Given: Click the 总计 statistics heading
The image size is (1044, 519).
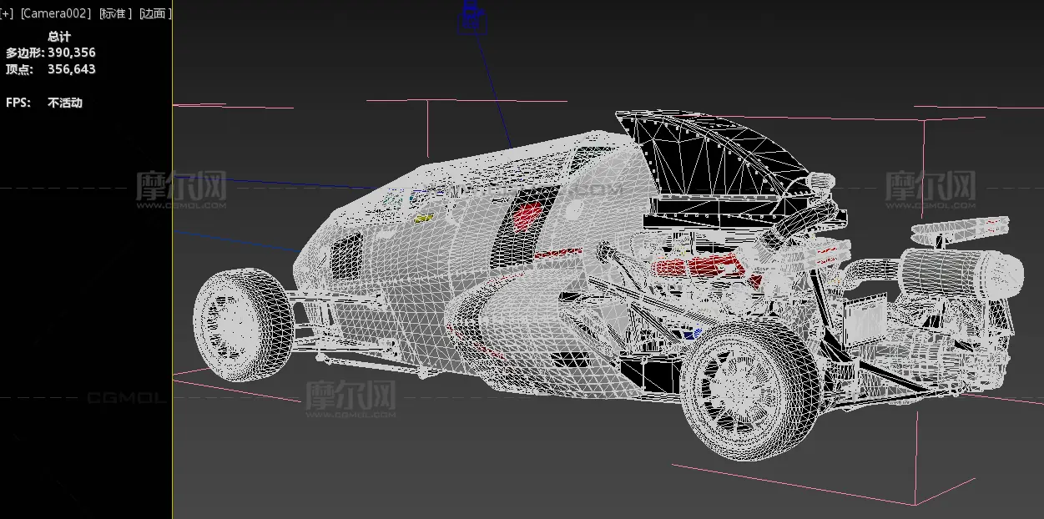Looking at the screenshot, I should (x=59, y=37).
